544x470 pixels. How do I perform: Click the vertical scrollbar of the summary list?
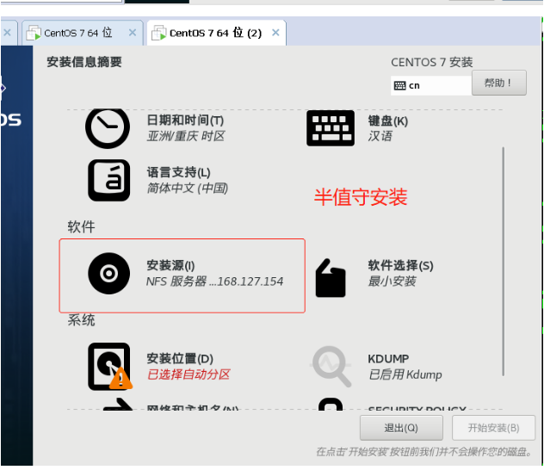pyautogui.click(x=503, y=261)
